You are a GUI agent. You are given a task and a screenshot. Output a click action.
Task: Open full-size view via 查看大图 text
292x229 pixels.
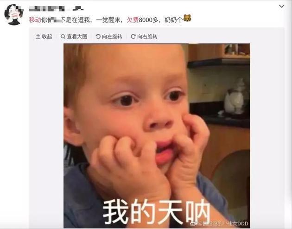point(77,37)
